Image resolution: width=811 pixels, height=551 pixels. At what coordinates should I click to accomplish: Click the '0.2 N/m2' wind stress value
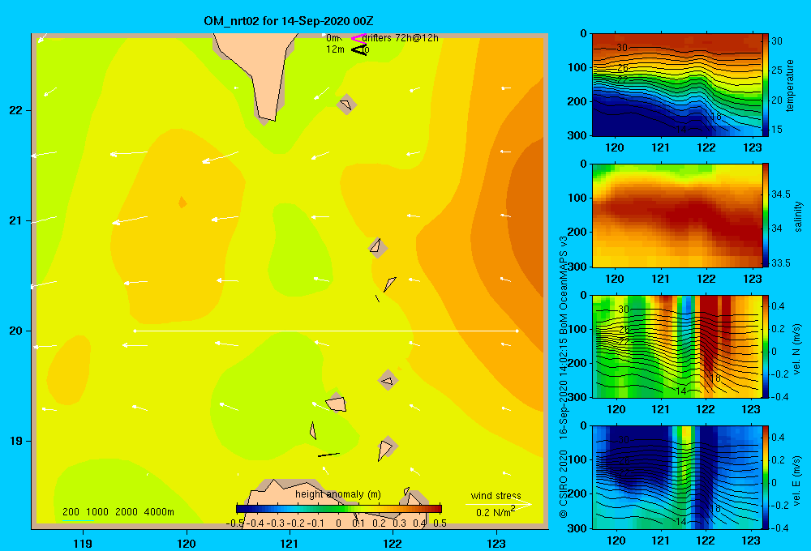tap(496, 511)
